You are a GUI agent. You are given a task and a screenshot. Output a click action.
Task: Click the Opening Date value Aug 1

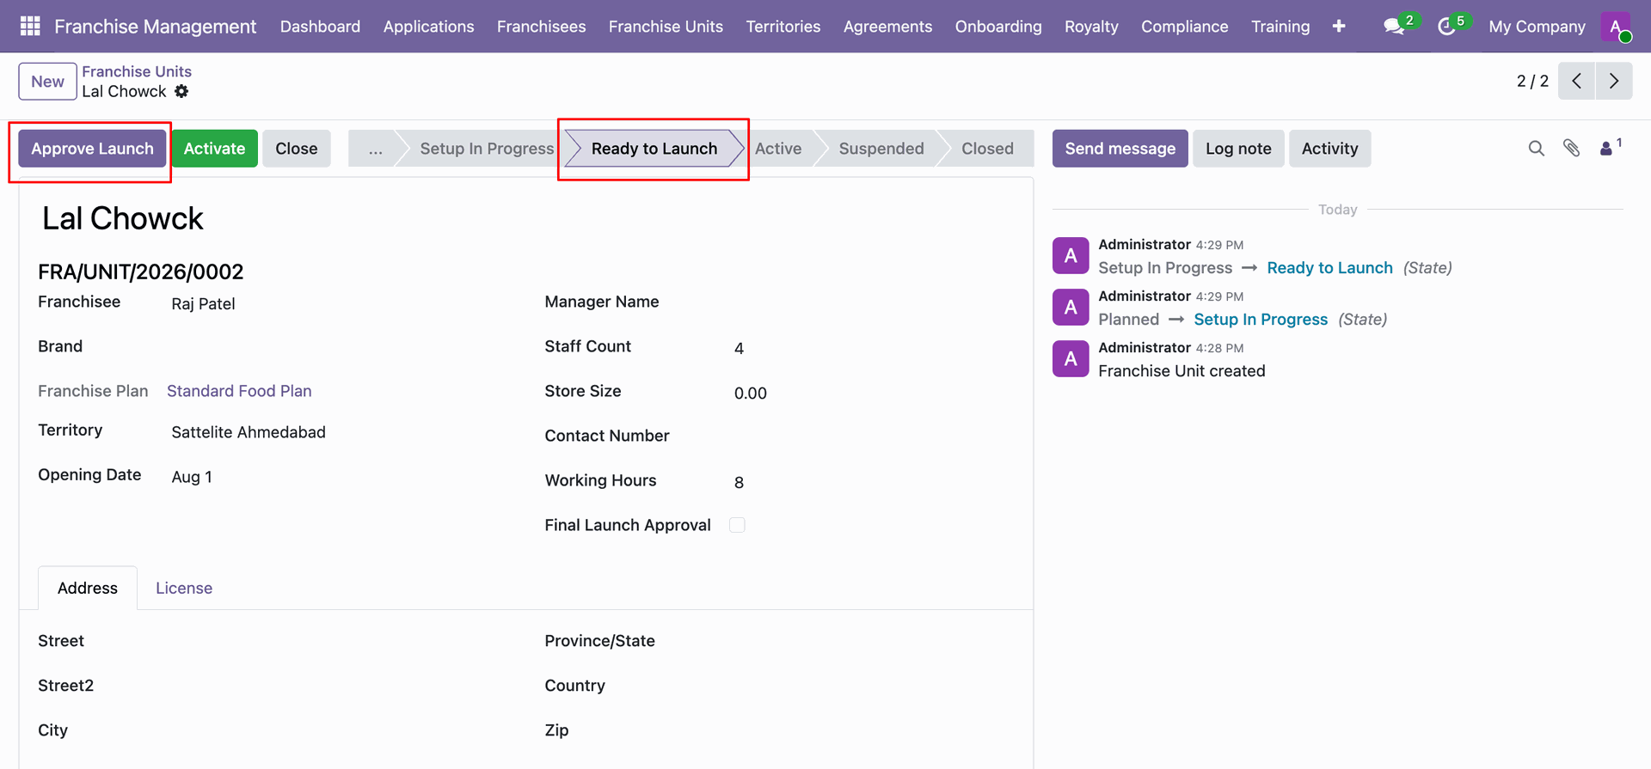192,477
